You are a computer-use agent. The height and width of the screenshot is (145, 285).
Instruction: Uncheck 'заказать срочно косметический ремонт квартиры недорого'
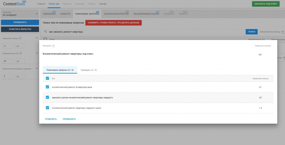coord(47,97)
